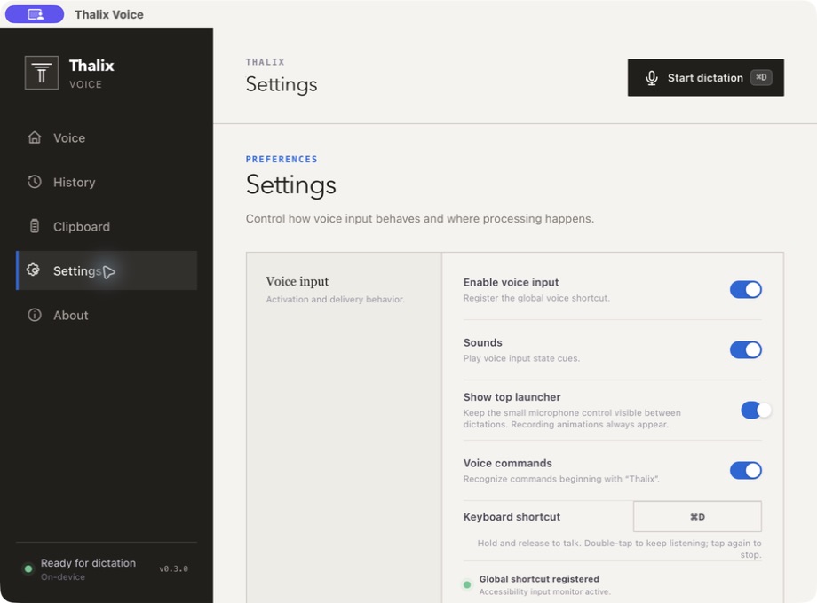Screen dimensions: 817x603
Task: Select Settings in the sidebar
Action: pyautogui.click(x=107, y=270)
